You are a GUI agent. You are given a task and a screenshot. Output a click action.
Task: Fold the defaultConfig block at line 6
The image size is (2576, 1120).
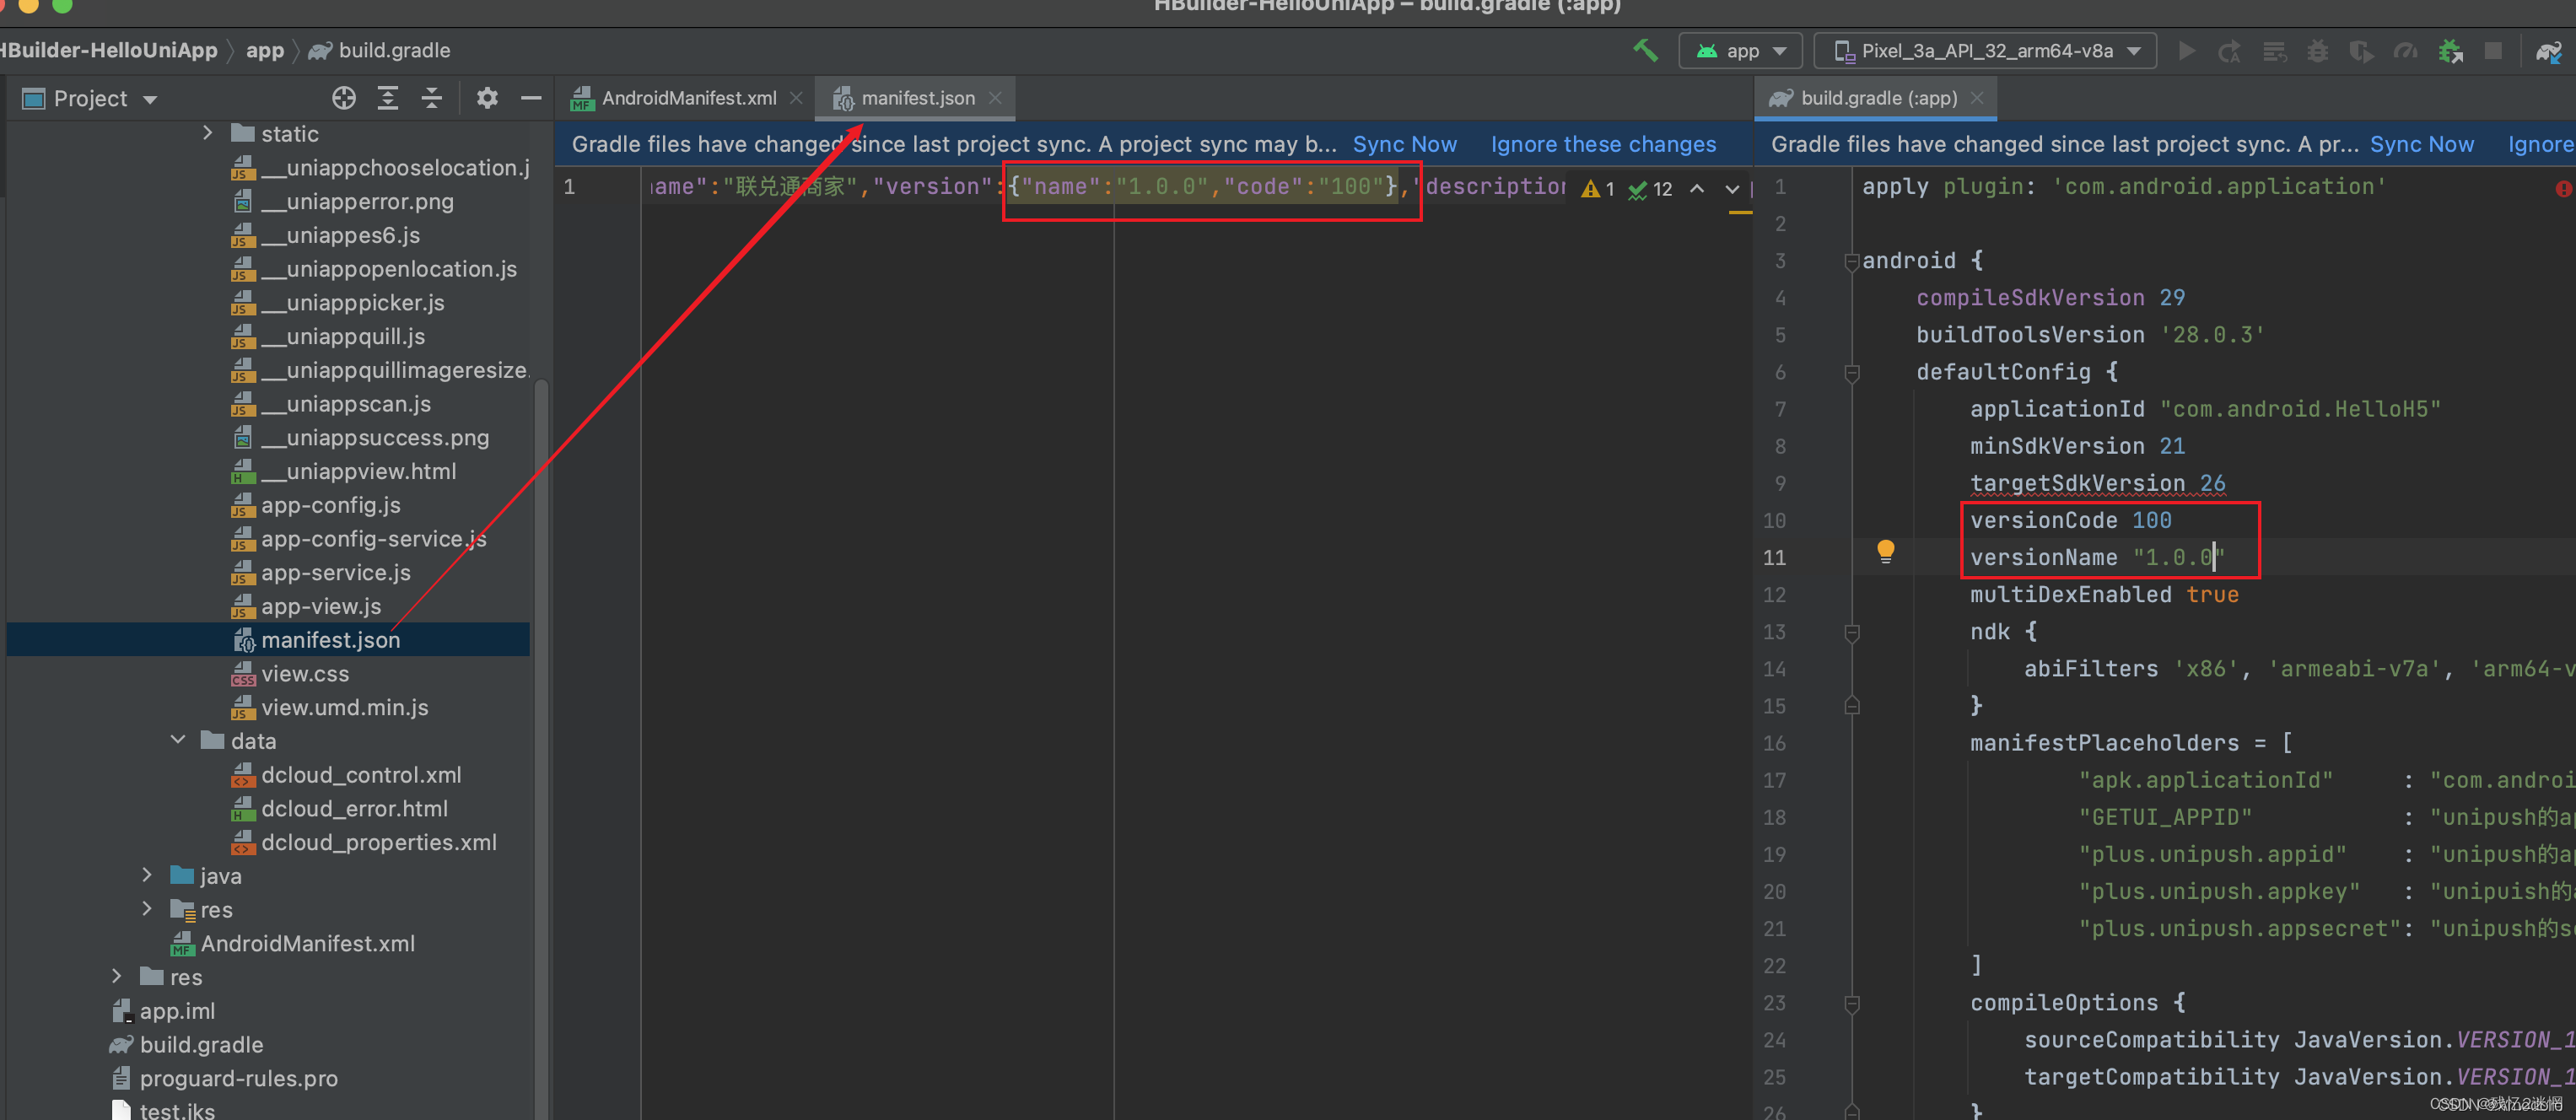1851,372
